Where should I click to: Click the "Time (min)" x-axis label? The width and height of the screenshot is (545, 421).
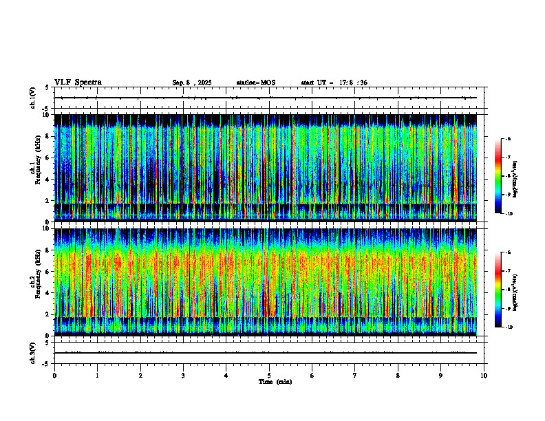point(275,382)
